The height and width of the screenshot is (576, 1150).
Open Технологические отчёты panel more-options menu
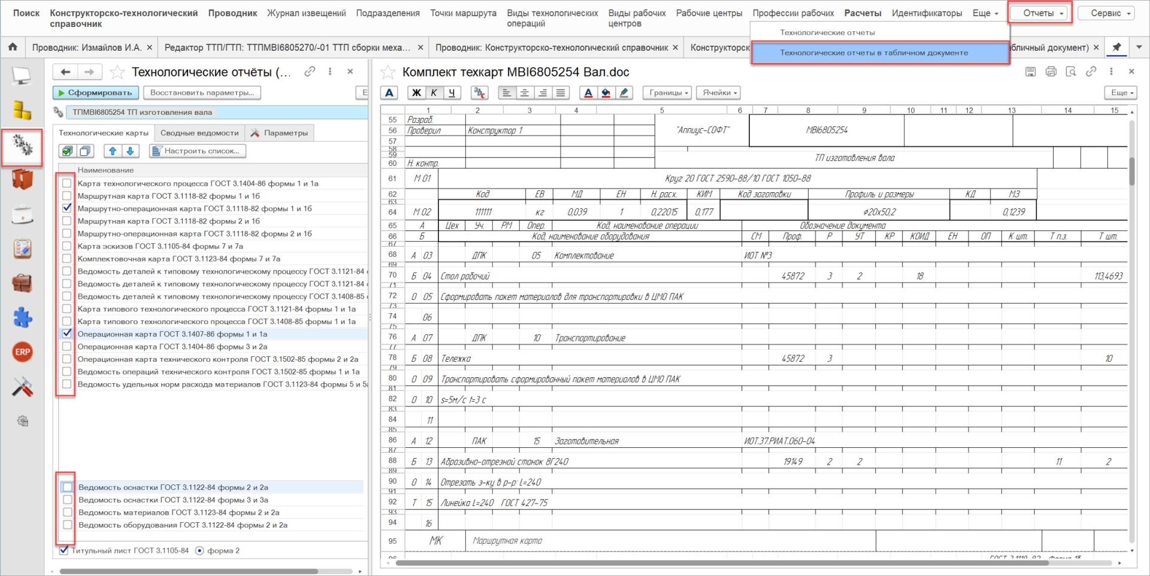[x=330, y=72]
